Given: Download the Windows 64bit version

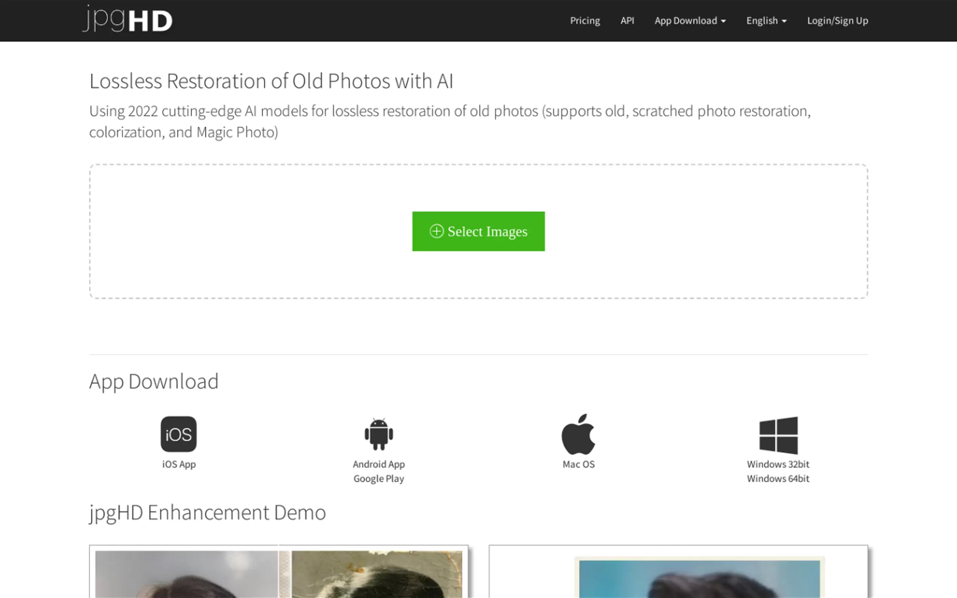Looking at the screenshot, I should (778, 479).
